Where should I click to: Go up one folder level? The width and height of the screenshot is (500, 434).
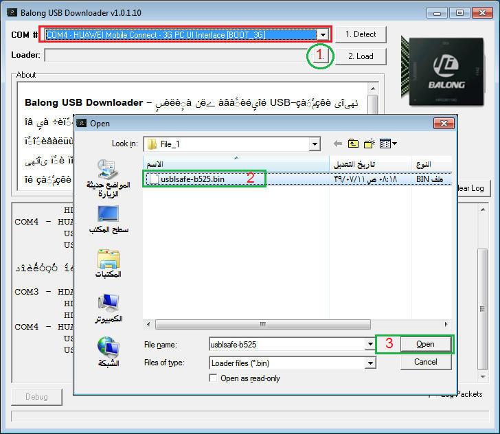pyautogui.click(x=353, y=144)
